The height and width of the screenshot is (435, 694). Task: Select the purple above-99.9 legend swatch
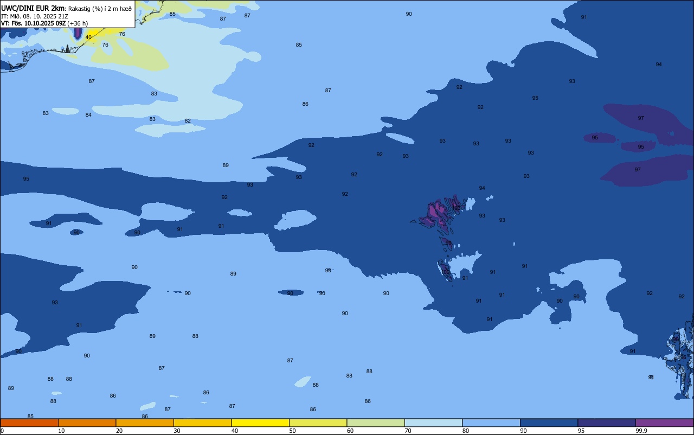click(665, 423)
